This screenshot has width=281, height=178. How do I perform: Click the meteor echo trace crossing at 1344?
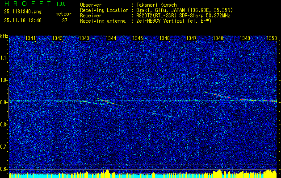tap(111, 102)
